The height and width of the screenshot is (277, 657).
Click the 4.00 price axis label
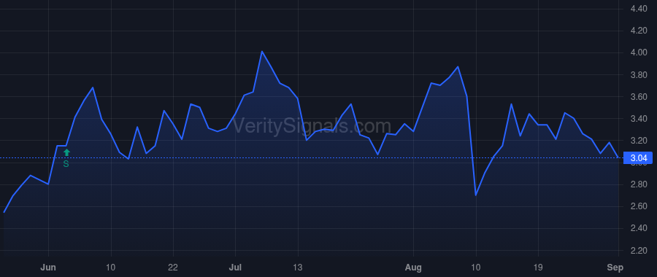coord(639,52)
